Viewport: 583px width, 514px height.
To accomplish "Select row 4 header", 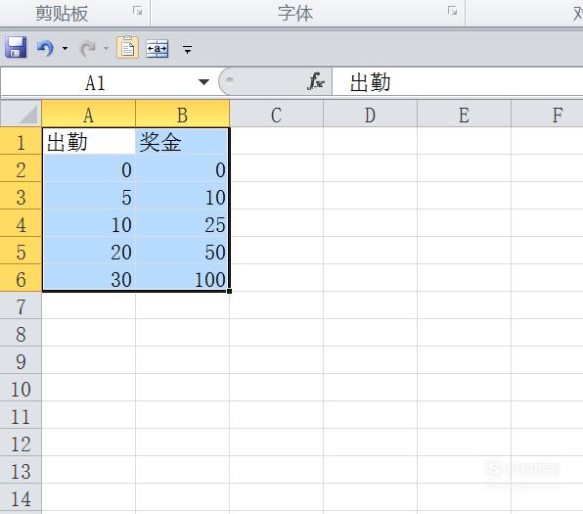I will (x=21, y=223).
